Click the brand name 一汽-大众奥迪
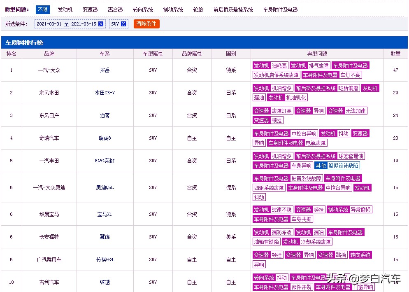Viewport: 409px width, 292px height. 49,187
